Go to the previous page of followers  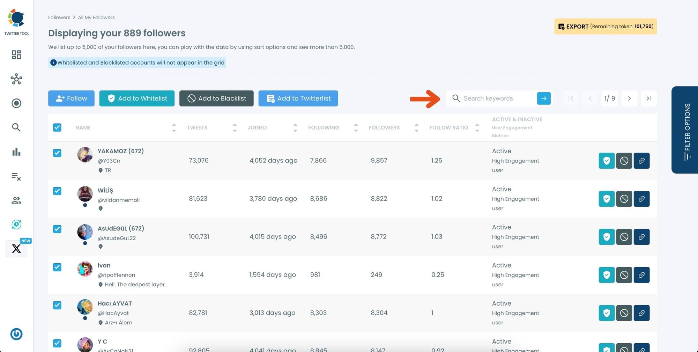590,98
